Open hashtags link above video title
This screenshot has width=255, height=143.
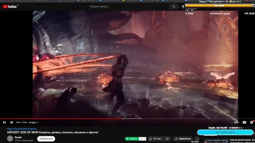click(22, 129)
